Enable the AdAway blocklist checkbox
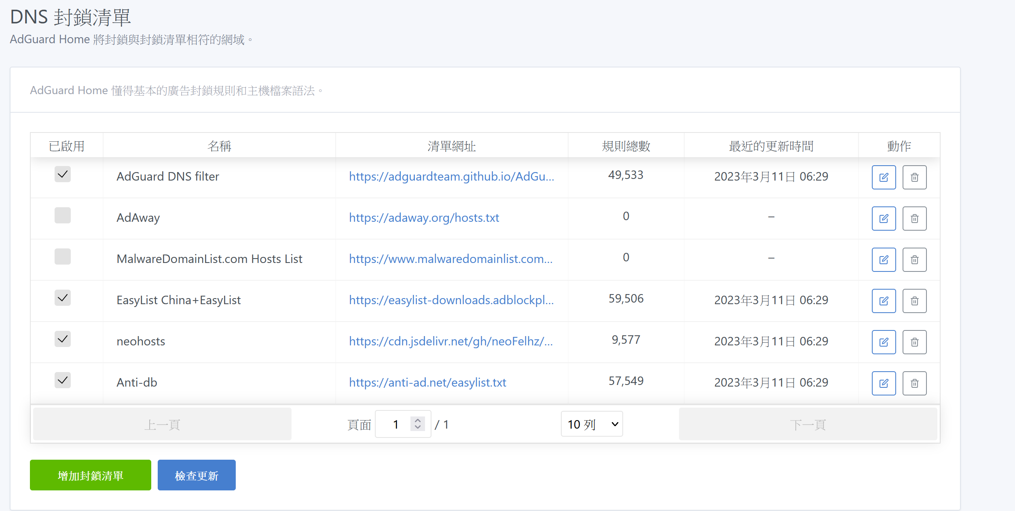 (63, 216)
